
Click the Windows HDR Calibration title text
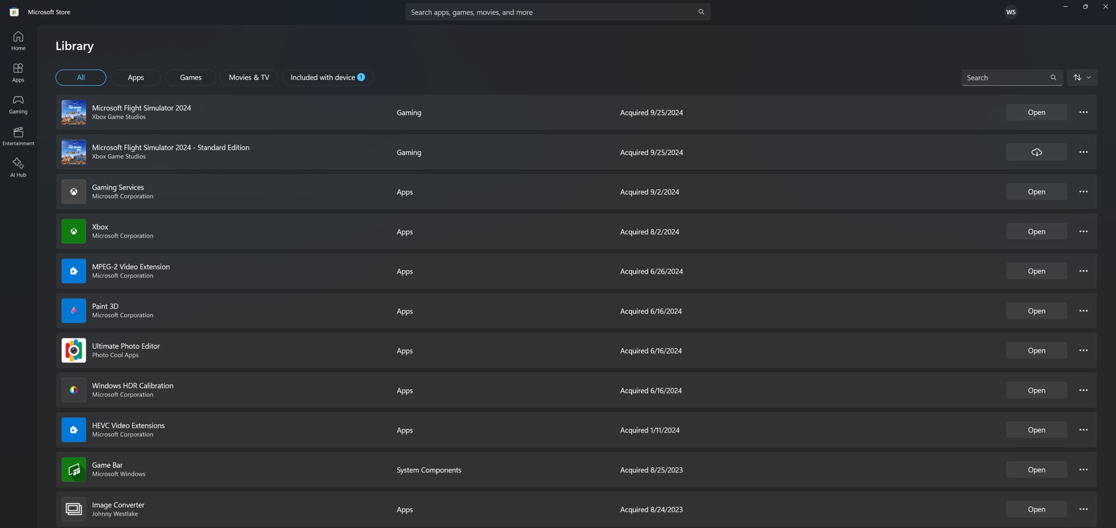coord(133,386)
